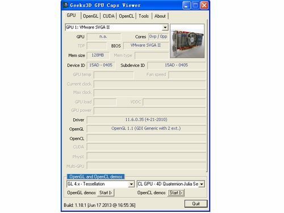Minimize the GPU Caps Viewer window
The image size is (284, 213).
pyautogui.click(x=186, y=5)
